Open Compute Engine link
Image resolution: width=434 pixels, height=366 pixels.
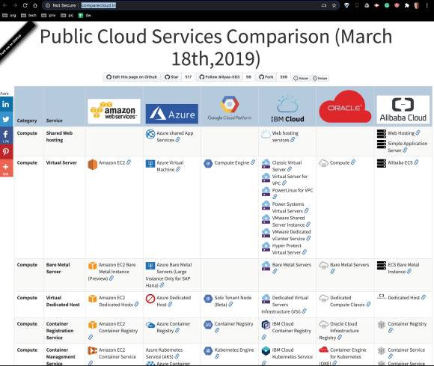[232, 162]
